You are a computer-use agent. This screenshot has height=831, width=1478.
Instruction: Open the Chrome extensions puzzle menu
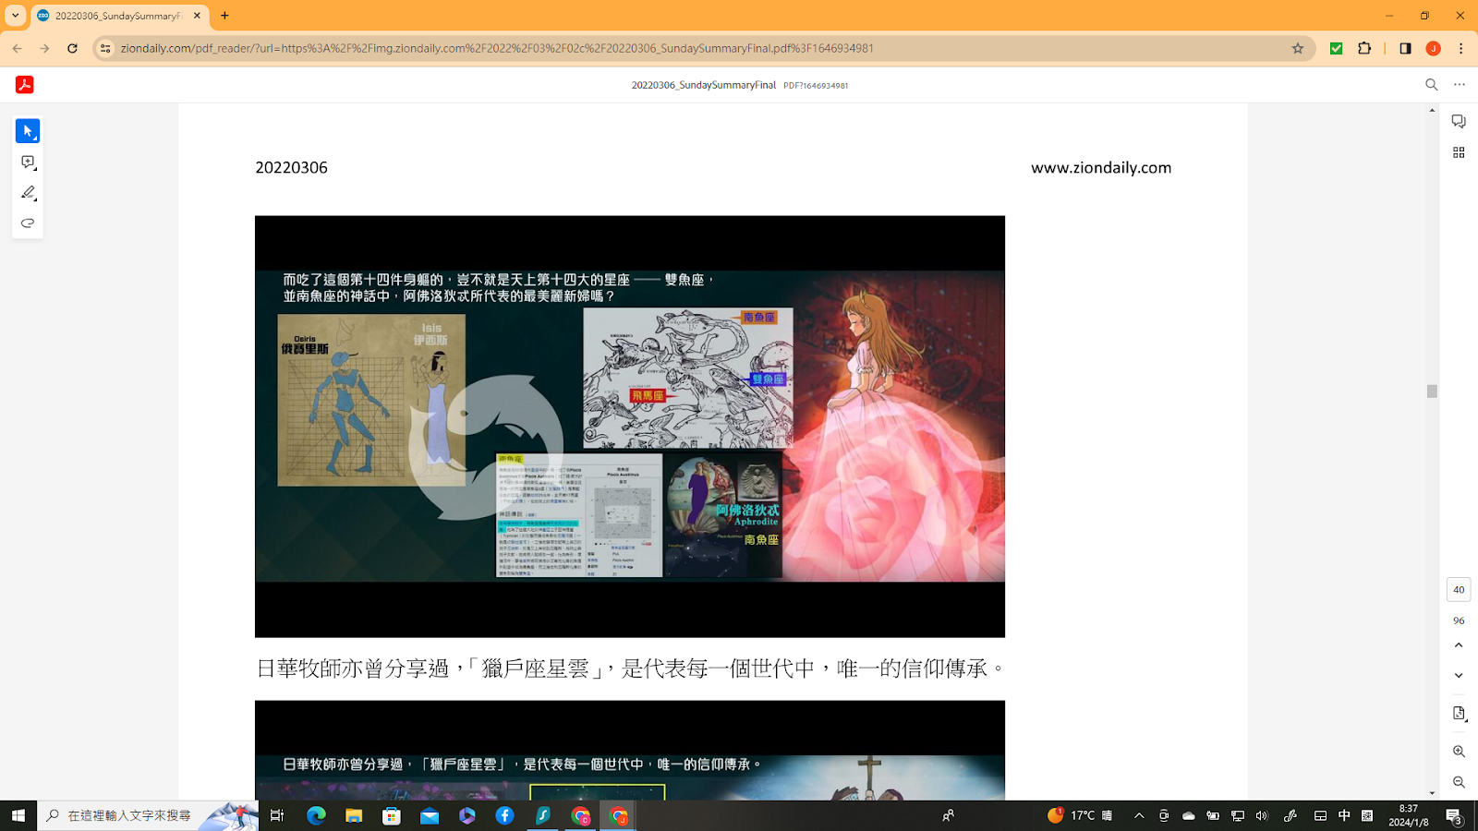pos(1364,48)
